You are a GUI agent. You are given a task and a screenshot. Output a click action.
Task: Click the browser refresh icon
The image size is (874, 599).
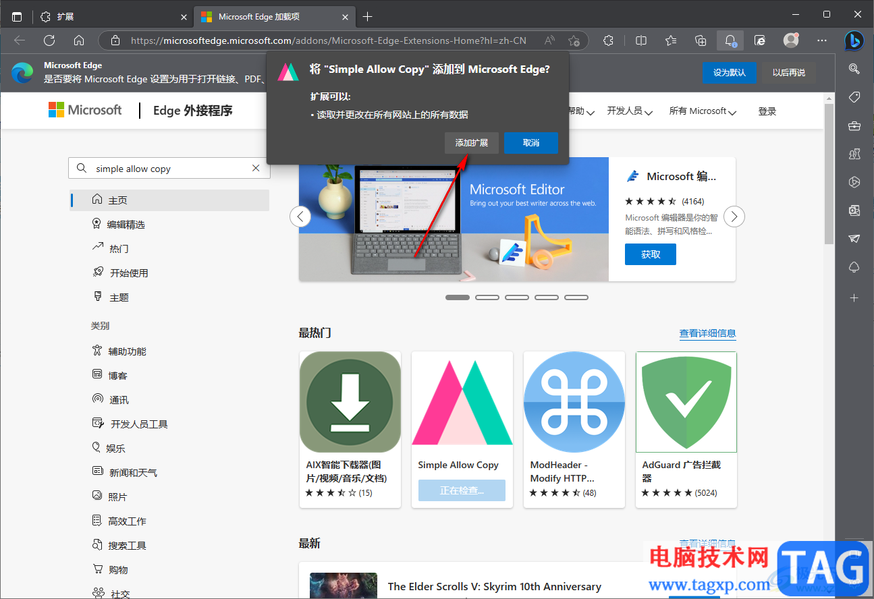49,40
